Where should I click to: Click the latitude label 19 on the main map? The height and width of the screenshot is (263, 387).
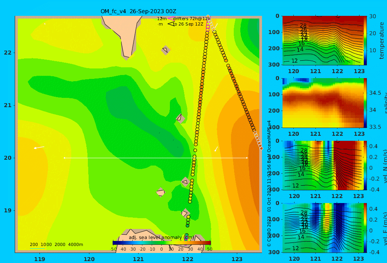click(x=8, y=210)
